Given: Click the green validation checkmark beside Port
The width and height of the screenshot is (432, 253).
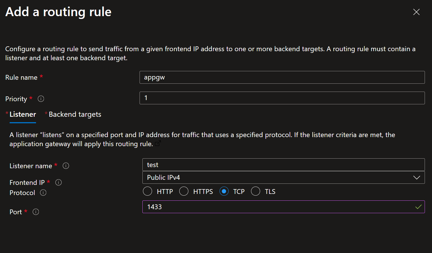Looking at the screenshot, I should click(x=418, y=207).
